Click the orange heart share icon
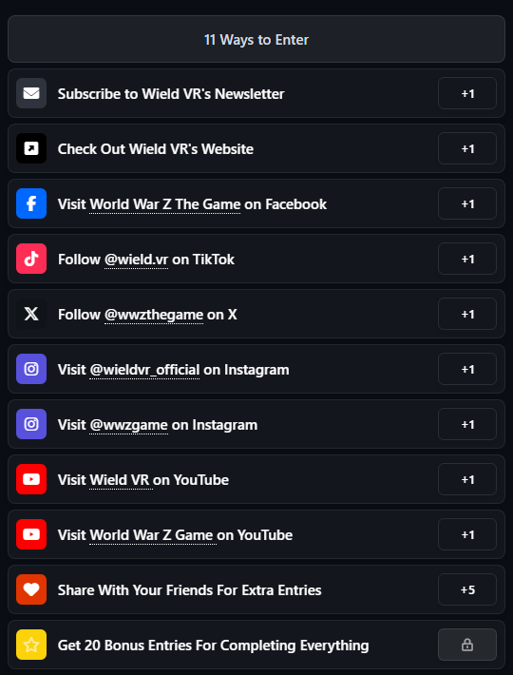This screenshot has width=513, height=675. 31,589
